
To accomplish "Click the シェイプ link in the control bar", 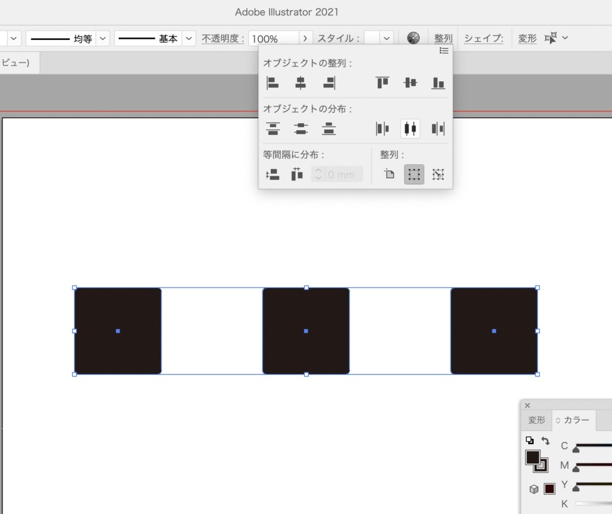I will coord(484,38).
